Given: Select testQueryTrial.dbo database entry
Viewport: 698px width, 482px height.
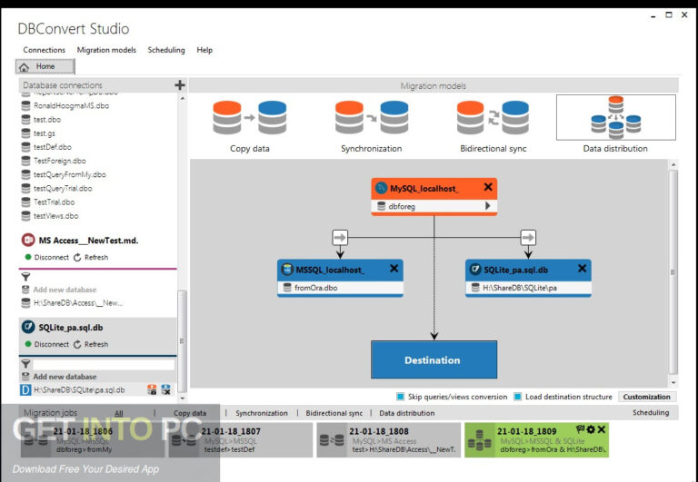Looking at the screenshot, I should pos(63,189).
